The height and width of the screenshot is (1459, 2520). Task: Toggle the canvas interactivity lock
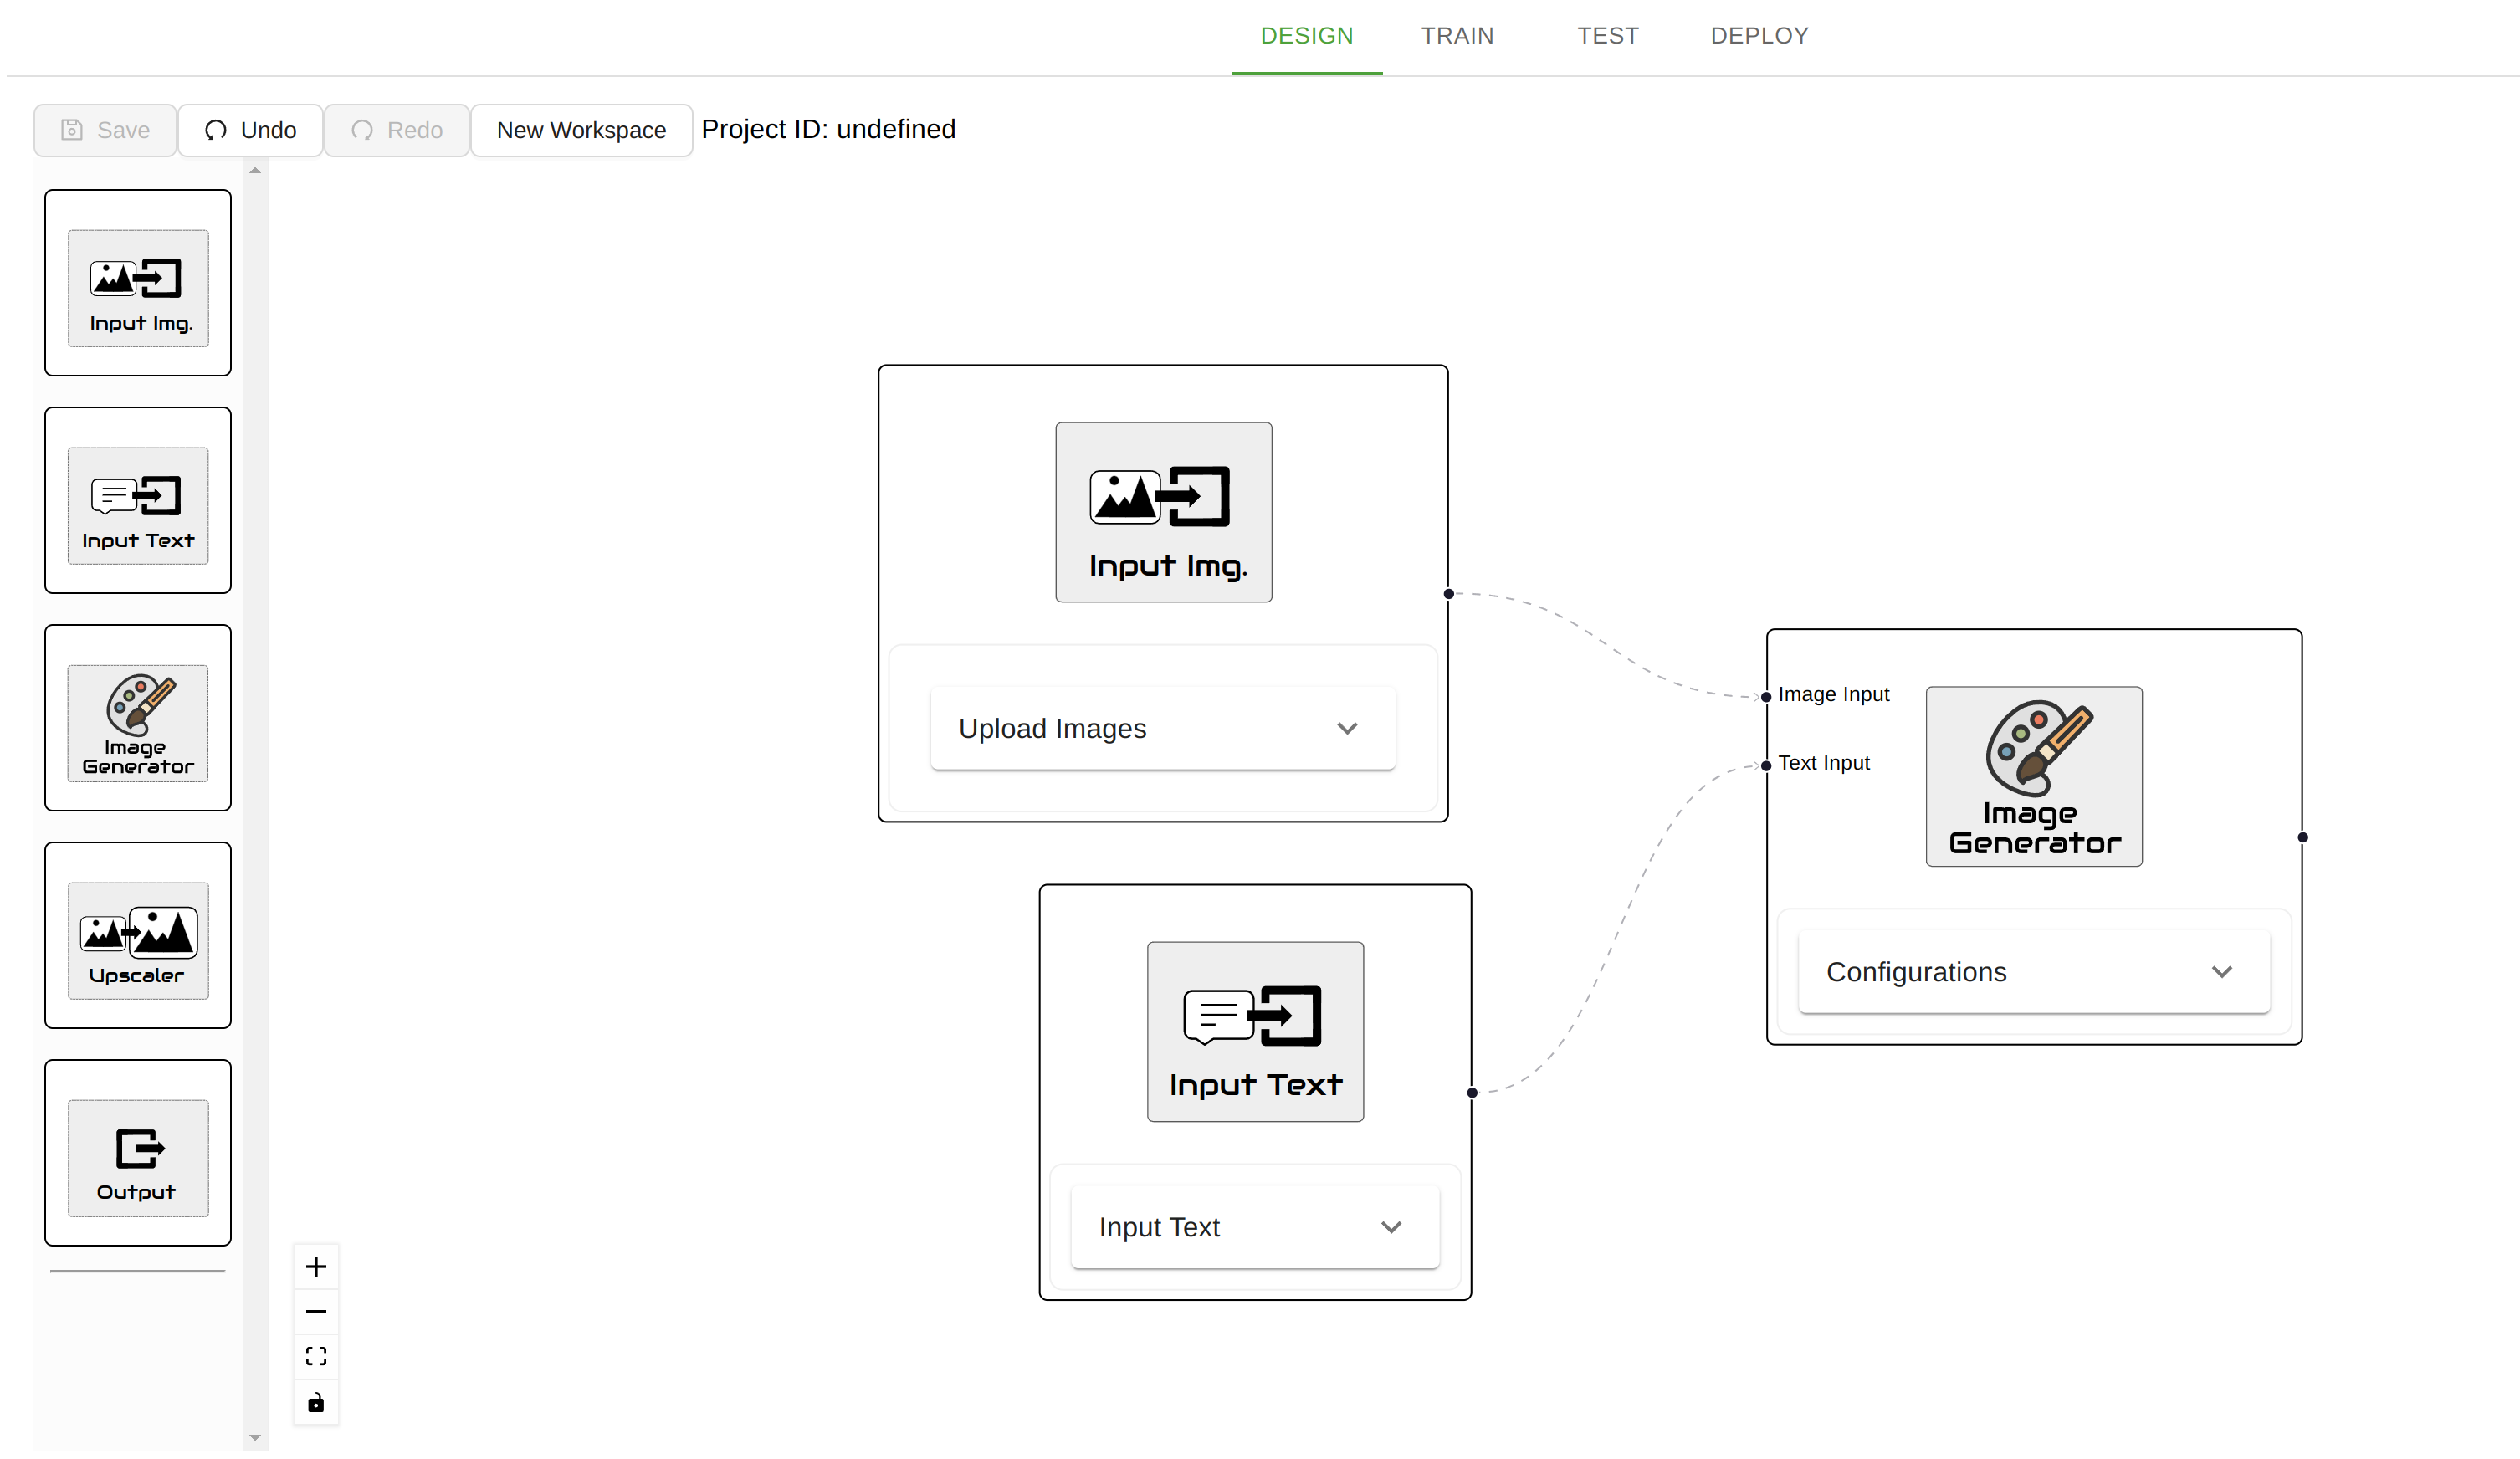point(316,1402)
